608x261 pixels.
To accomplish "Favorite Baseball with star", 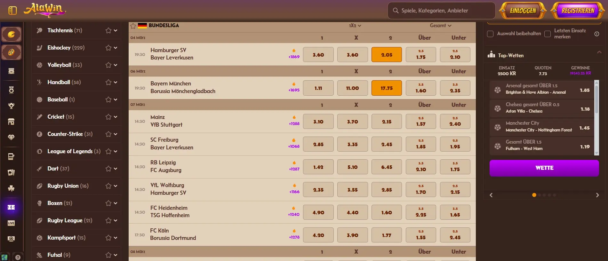I will click(108, 99).
